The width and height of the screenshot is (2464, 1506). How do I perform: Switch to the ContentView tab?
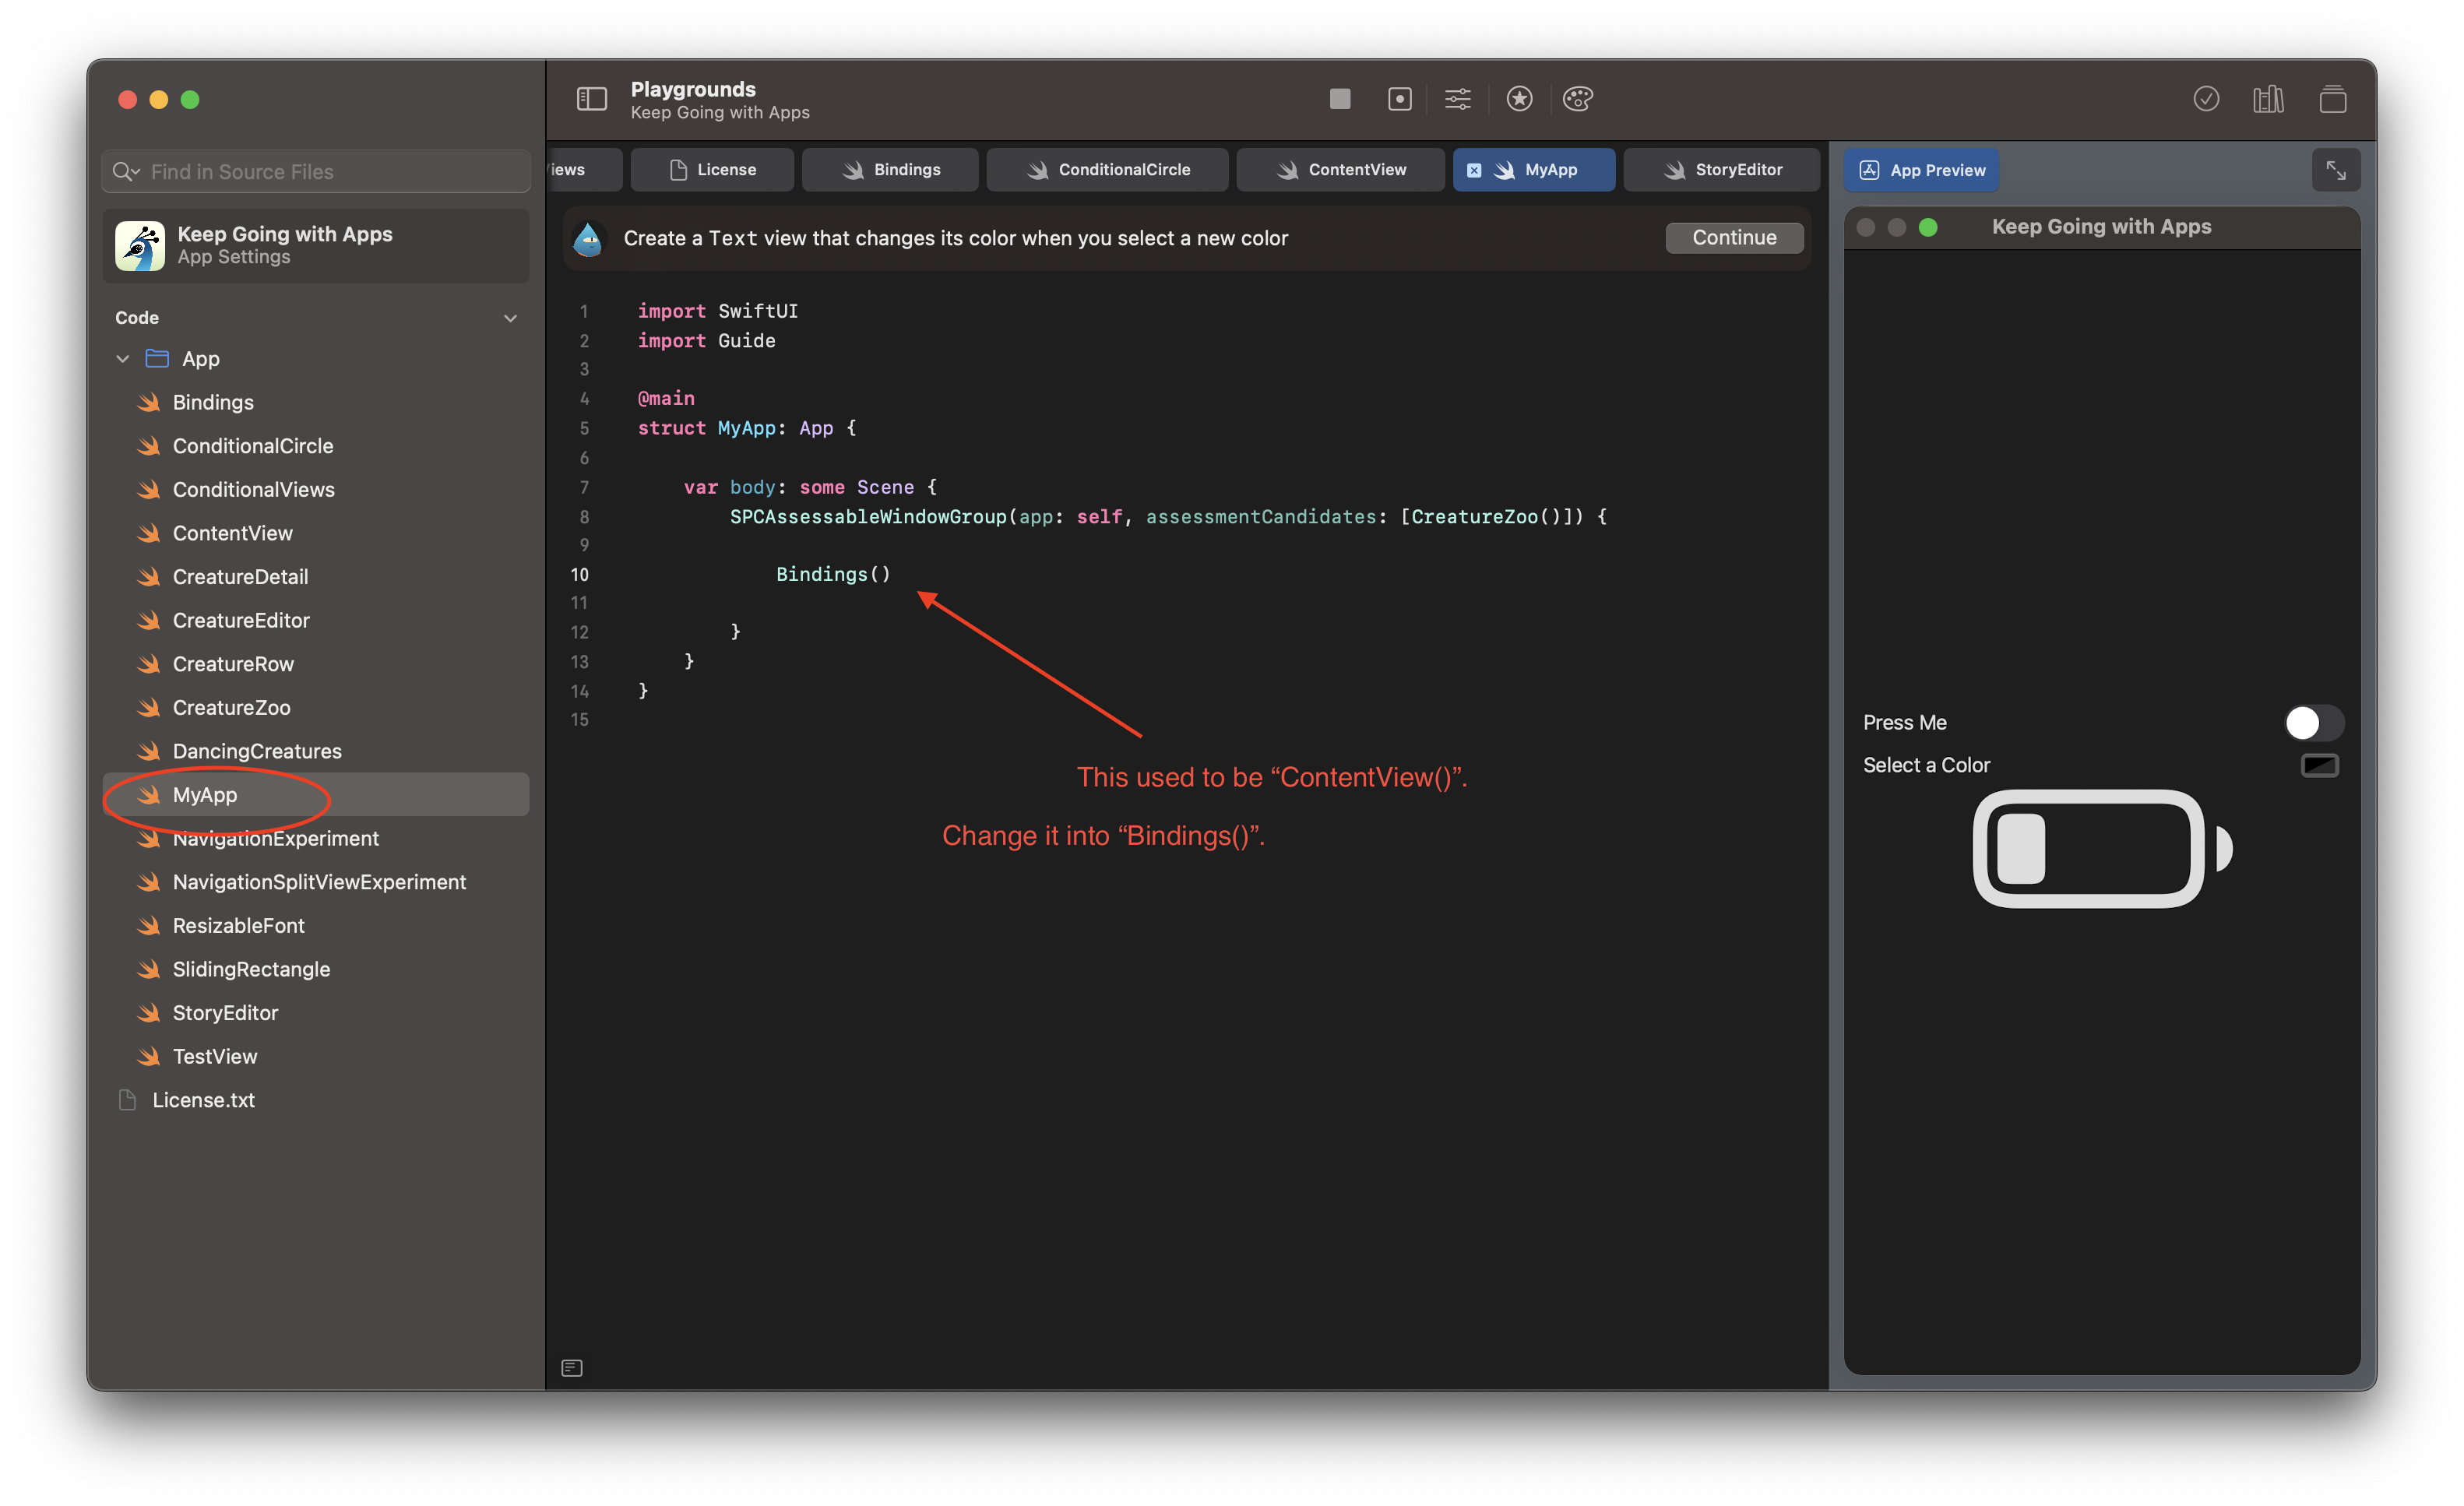tap(1340, 170)
